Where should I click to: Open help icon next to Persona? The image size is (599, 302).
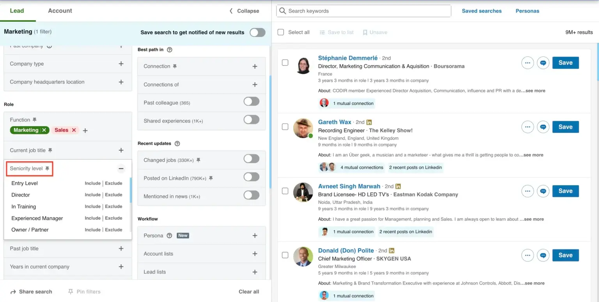point(169,235)
